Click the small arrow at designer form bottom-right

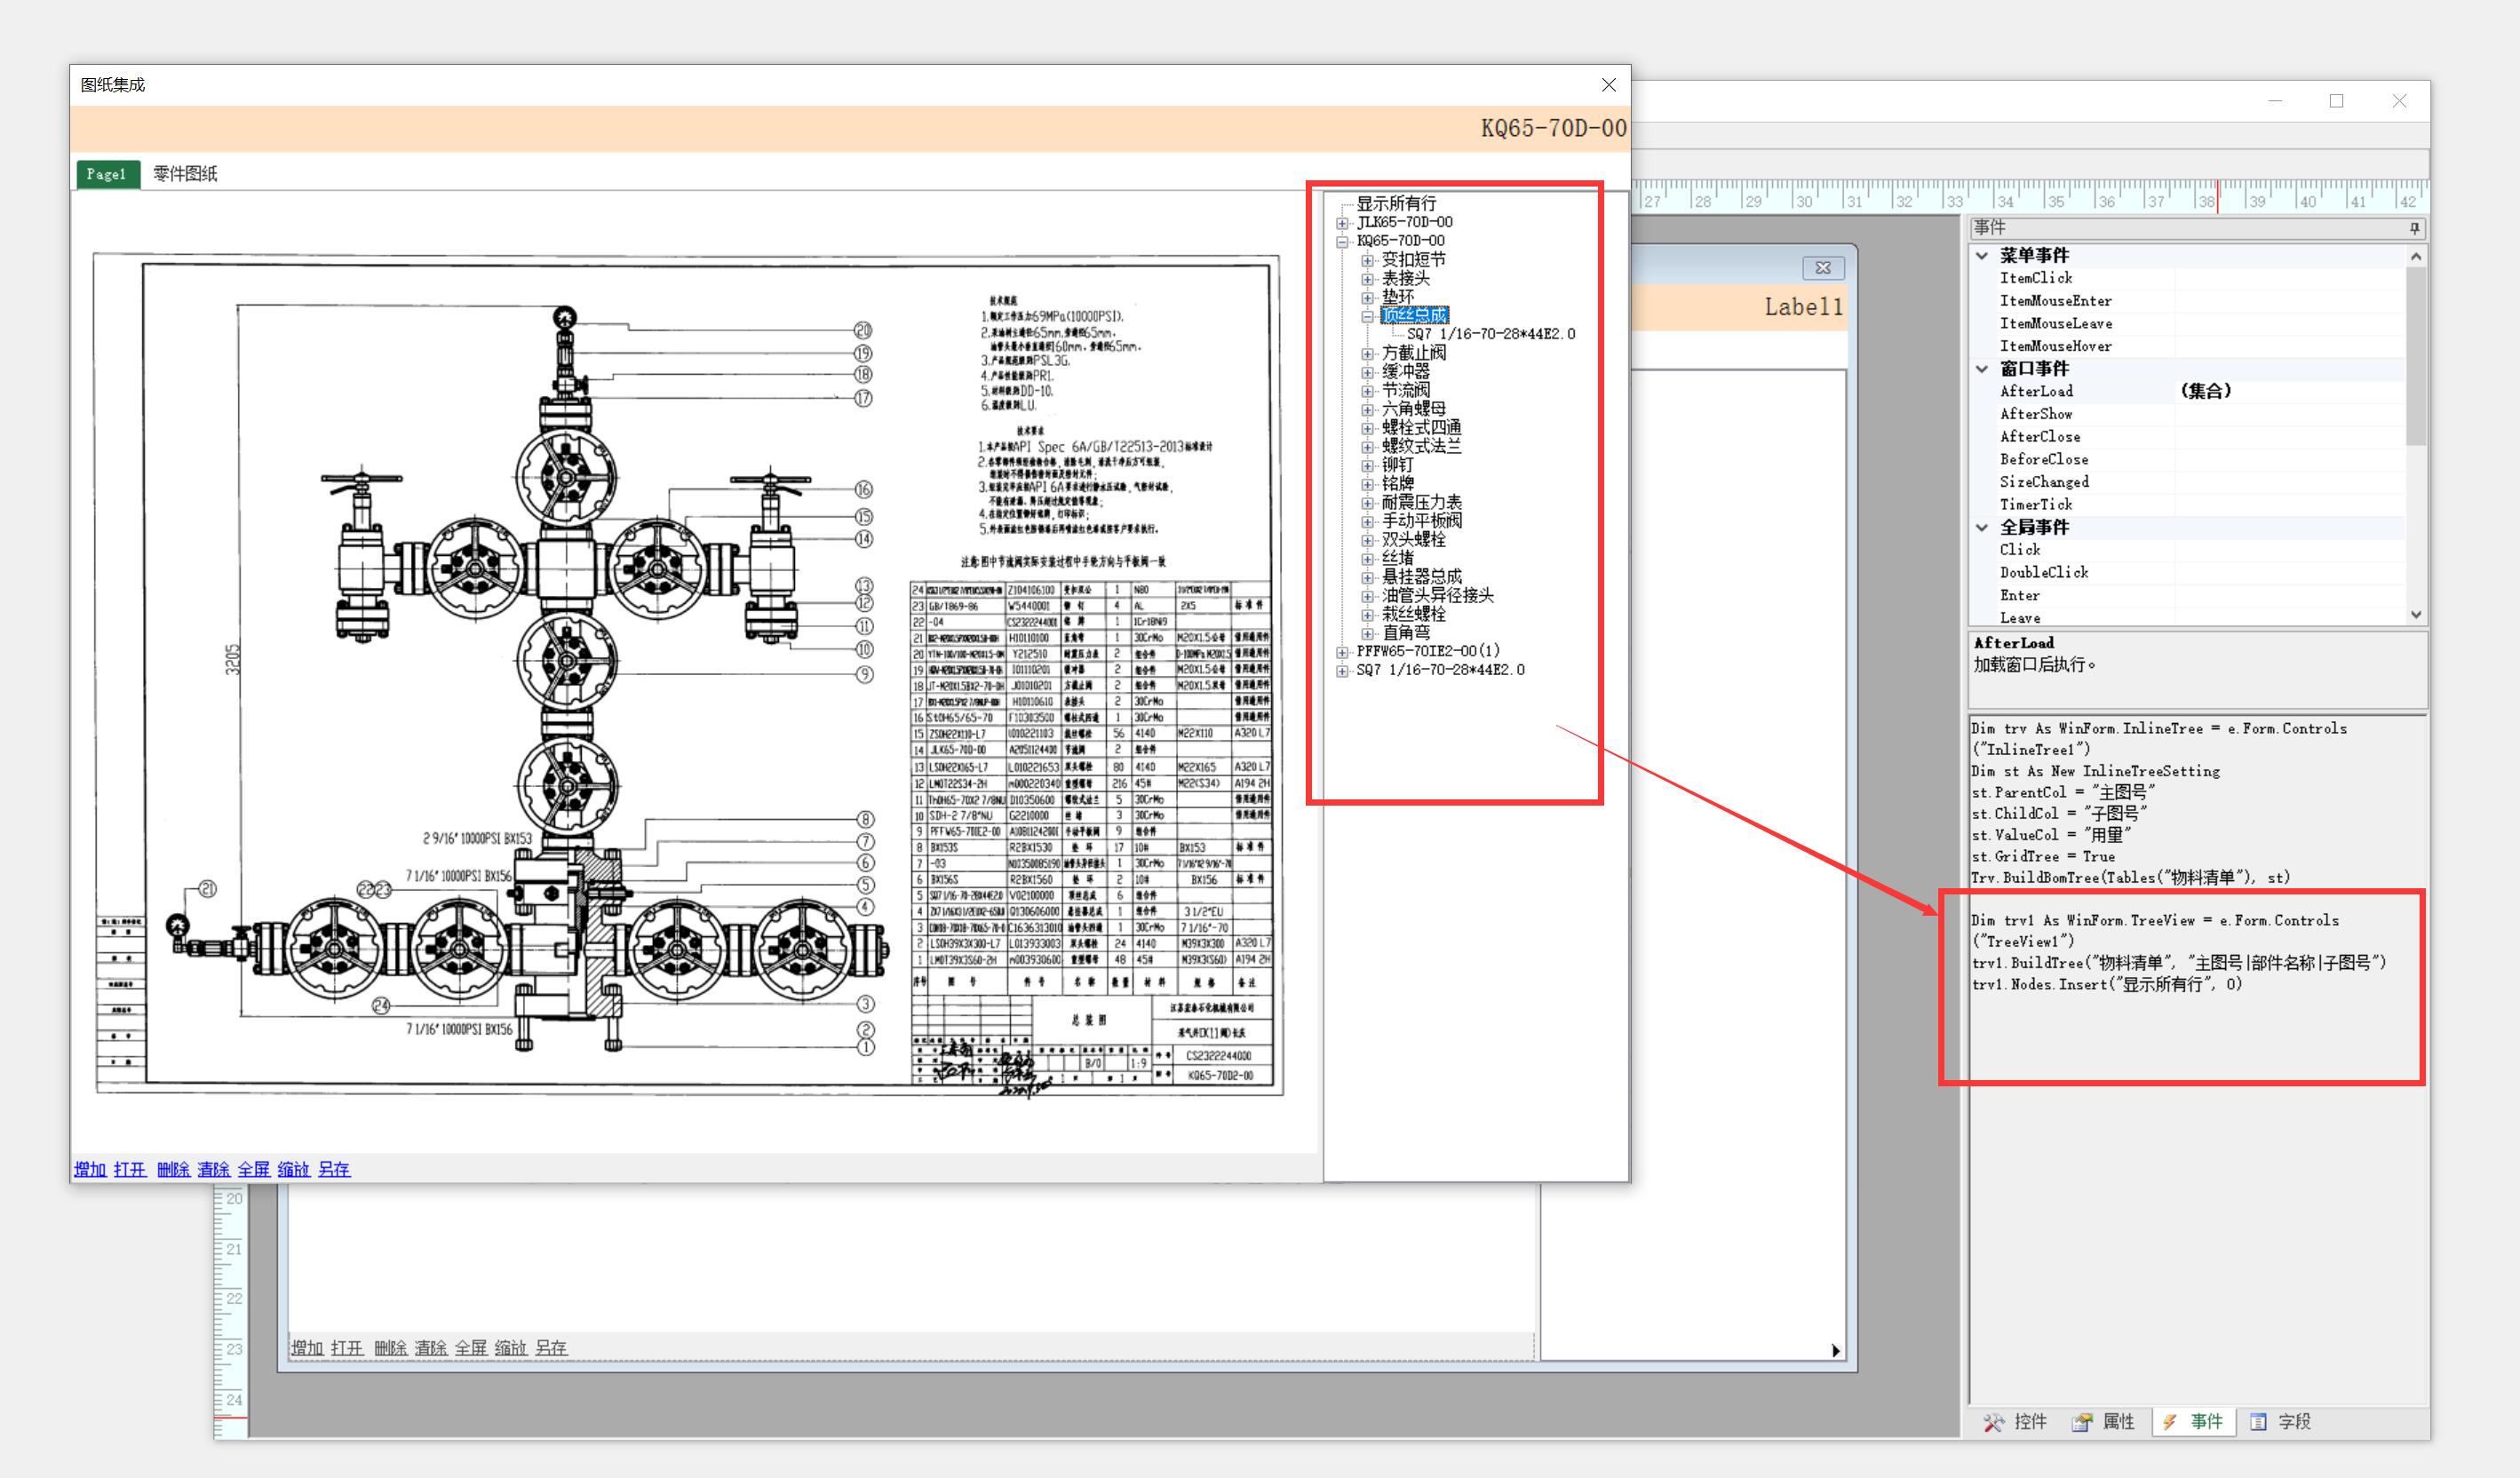click(1836, 1351)
